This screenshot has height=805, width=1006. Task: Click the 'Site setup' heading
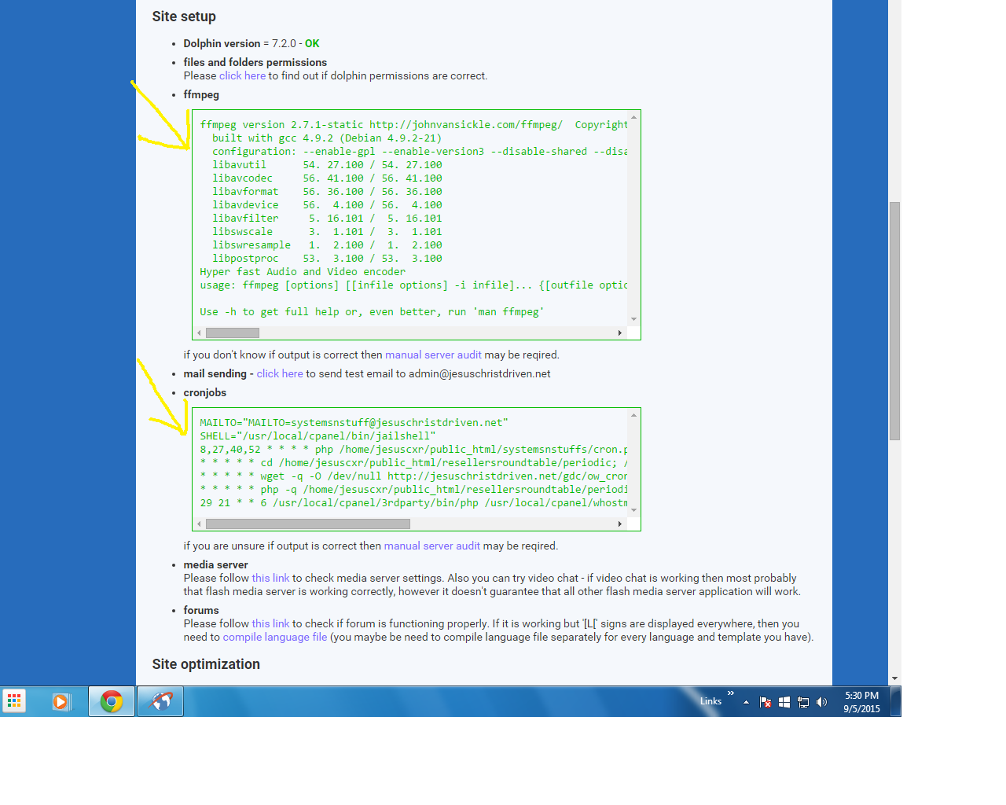(184, 17)
